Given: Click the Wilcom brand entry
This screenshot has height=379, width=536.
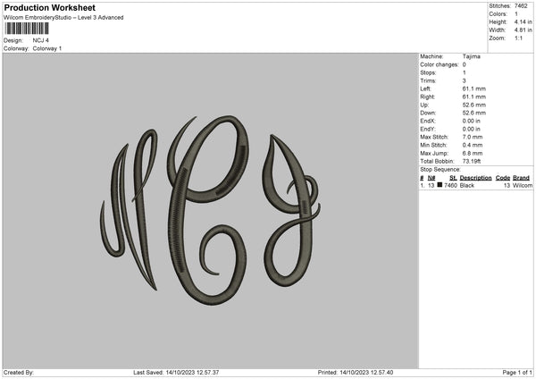Looking at the screenshot, I should [x=523, y=185].
